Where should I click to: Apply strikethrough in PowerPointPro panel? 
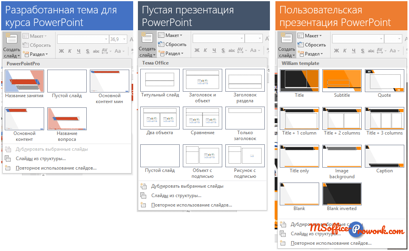pyautogui.click(x=96, y=51)
